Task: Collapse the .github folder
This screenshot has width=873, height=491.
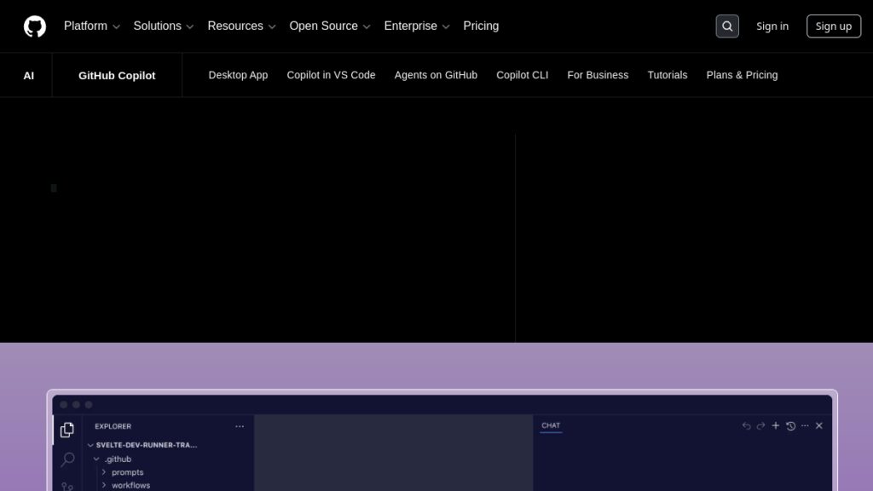Action: [113, 459]
